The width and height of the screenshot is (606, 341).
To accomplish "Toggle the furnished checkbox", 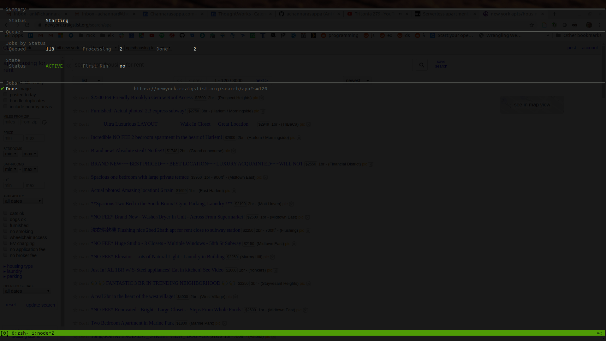I will coord(5,225).
